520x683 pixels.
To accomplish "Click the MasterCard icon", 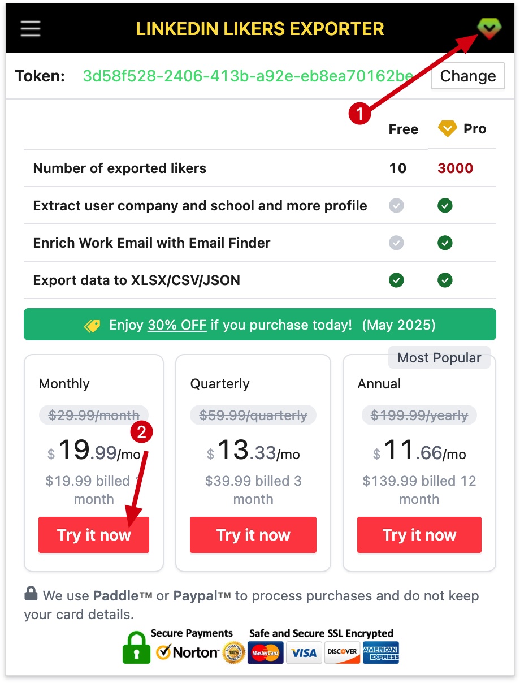I will [x=265, y=653].
